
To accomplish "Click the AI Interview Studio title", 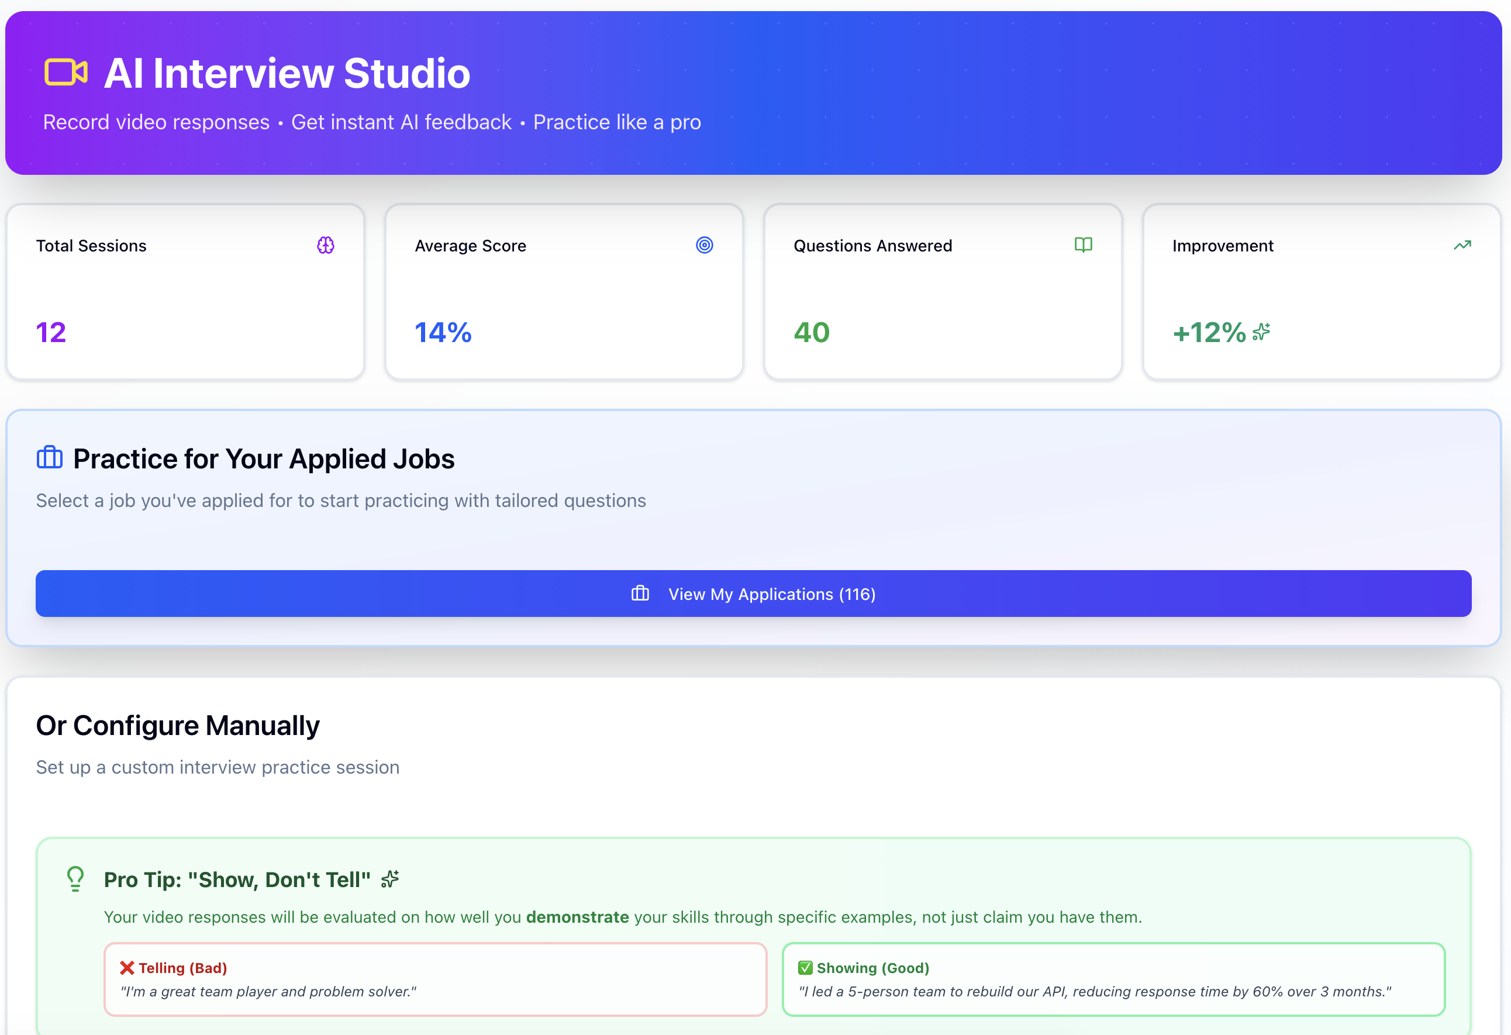I will [287, 73].
